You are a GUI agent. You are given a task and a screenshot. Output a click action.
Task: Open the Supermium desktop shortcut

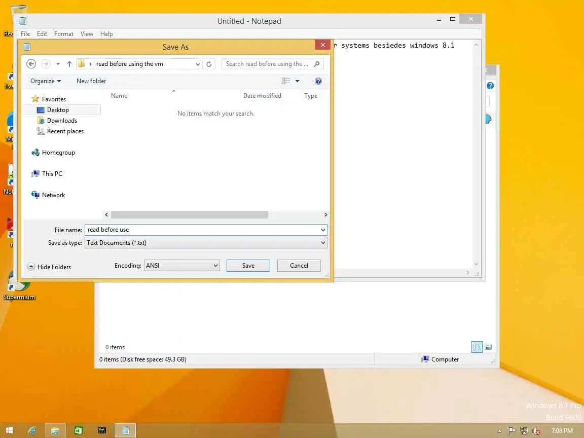(19, 287)
